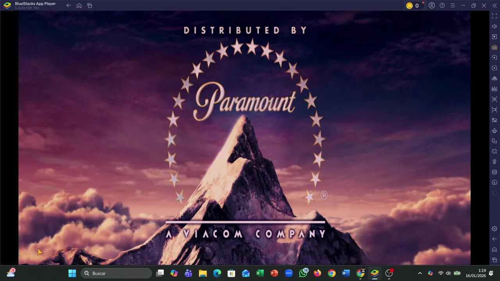Open Copilot from the taskbar
Viewport: 500px width, 281px height.
point(174,273)
